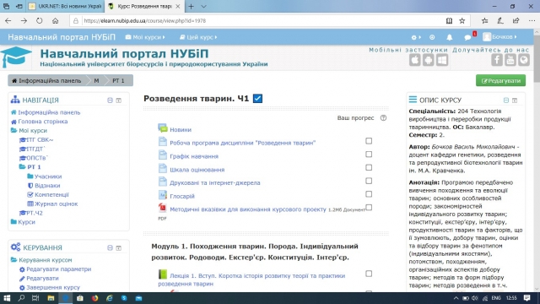The image size is (540, 304).
Task: Click the browser reading view icon
Action: pos(449,20)
